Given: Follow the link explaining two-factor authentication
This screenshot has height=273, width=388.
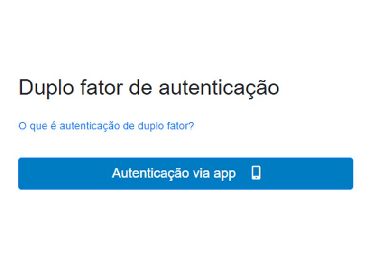Looking at the screenshot, I should 106,126.
